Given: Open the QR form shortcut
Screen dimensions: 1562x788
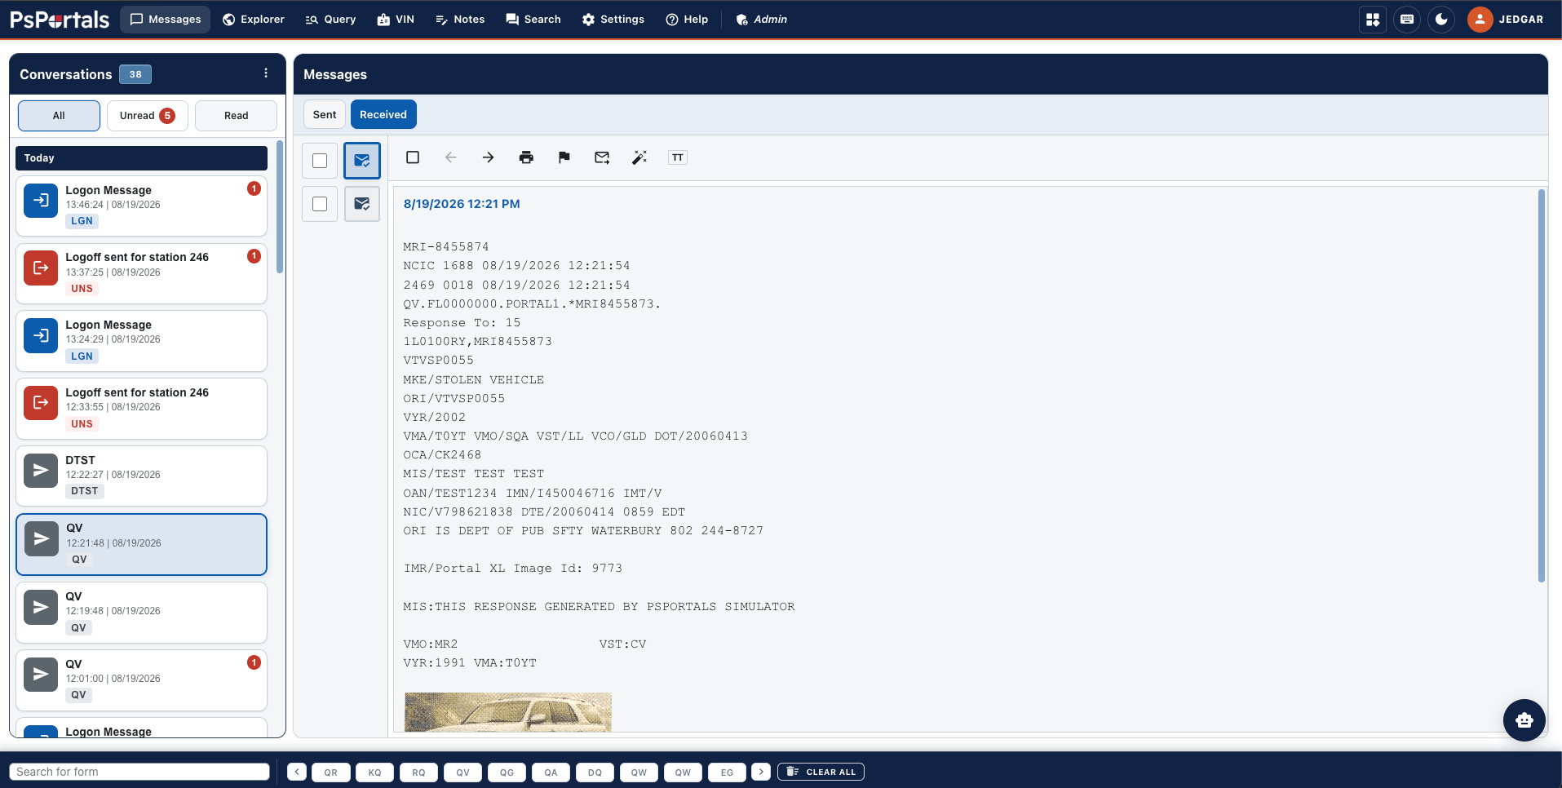Looking at the screenshot, I should (330, 772).
